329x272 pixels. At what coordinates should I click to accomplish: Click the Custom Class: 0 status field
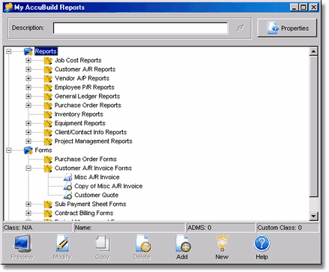288,228
